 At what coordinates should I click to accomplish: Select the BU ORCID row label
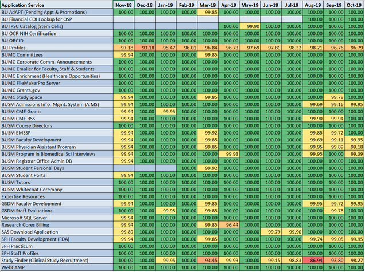[x=57, y=41]
